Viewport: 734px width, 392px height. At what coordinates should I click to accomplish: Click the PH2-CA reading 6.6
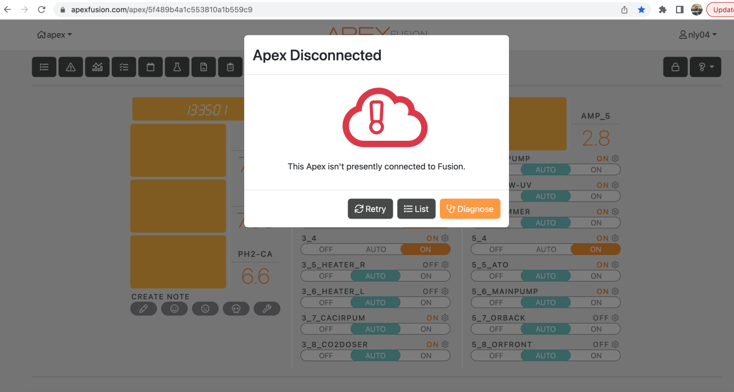(x=255, y=276)
